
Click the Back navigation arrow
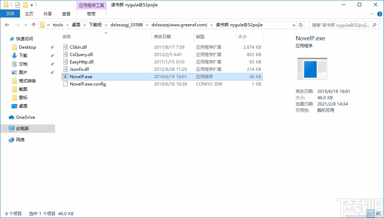coord(7,25)
